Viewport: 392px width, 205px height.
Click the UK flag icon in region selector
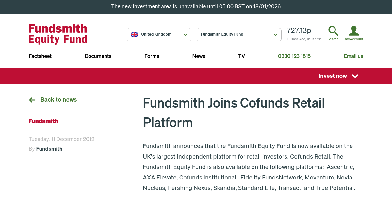tap(134, 34)
